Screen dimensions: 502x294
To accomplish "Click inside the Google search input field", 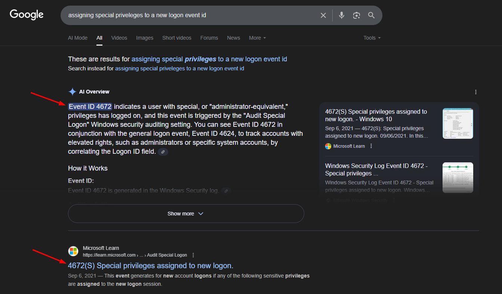I will click(187, 15).
